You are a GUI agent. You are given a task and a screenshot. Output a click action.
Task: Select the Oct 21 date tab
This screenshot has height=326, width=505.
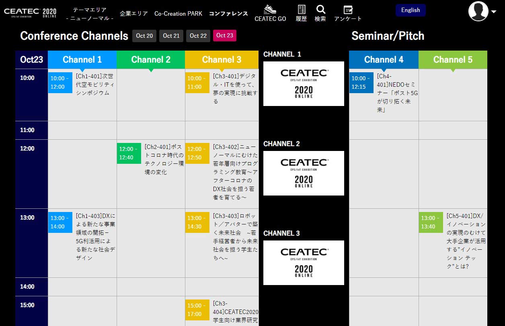171,36
